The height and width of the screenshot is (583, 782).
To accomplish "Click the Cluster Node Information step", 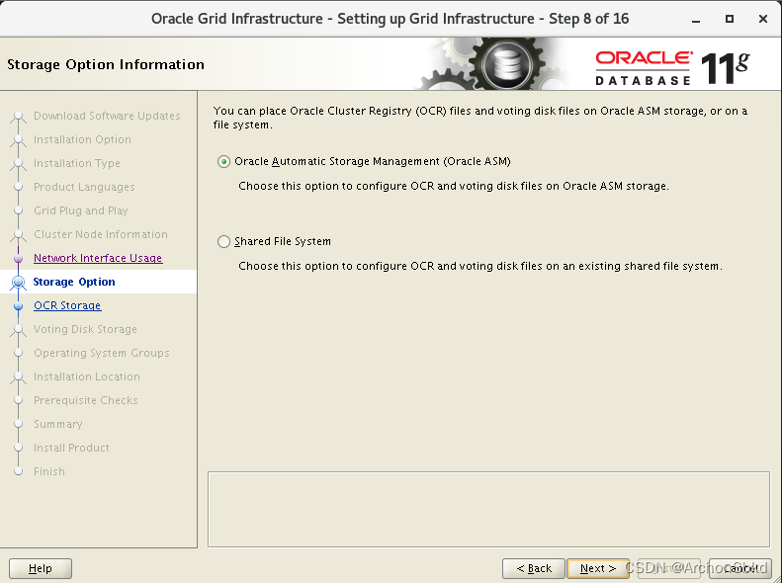I will coord(101,234).
